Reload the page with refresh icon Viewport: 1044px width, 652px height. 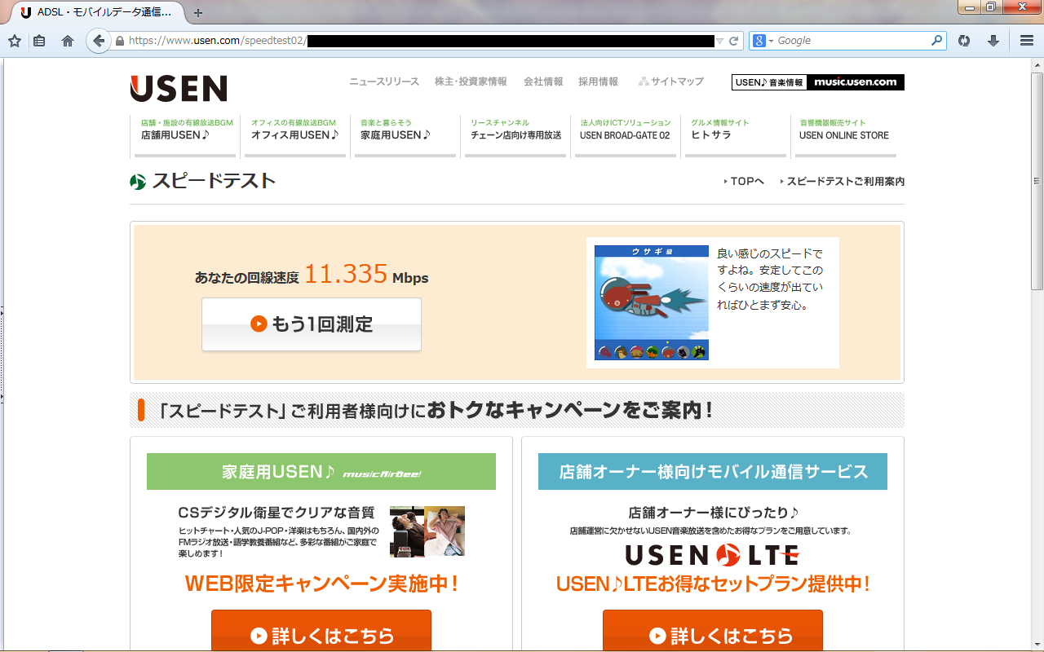tap(733, 41)
